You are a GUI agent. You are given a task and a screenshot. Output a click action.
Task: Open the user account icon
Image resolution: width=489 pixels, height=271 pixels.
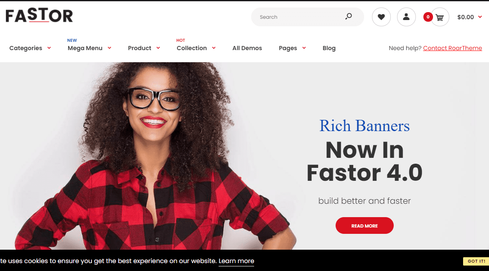[x=406, y=17]
